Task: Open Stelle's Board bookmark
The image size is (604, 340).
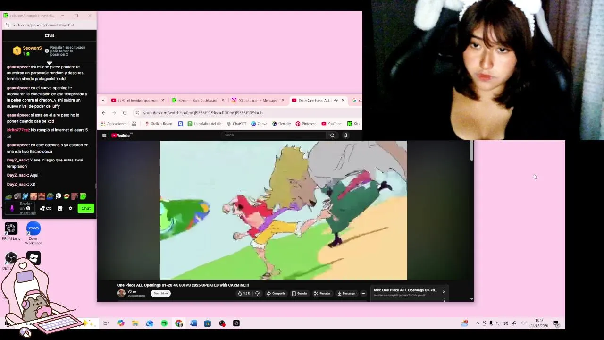Action: [159, 124]
